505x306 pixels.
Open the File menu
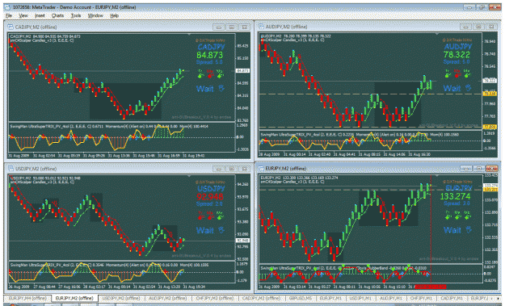pos(9,15)
